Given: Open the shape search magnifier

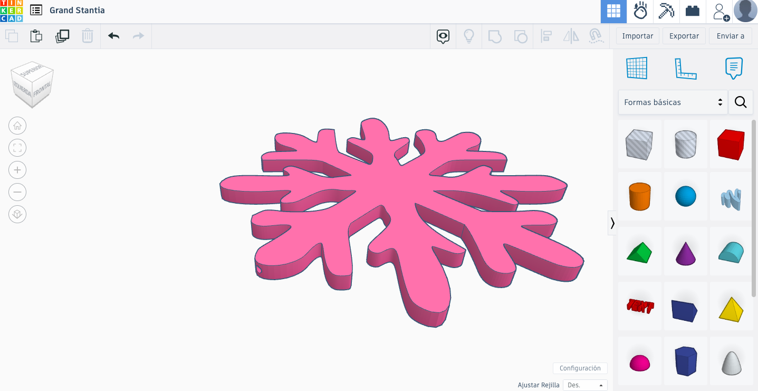Looking at the screenshot, I should (741, 102).
